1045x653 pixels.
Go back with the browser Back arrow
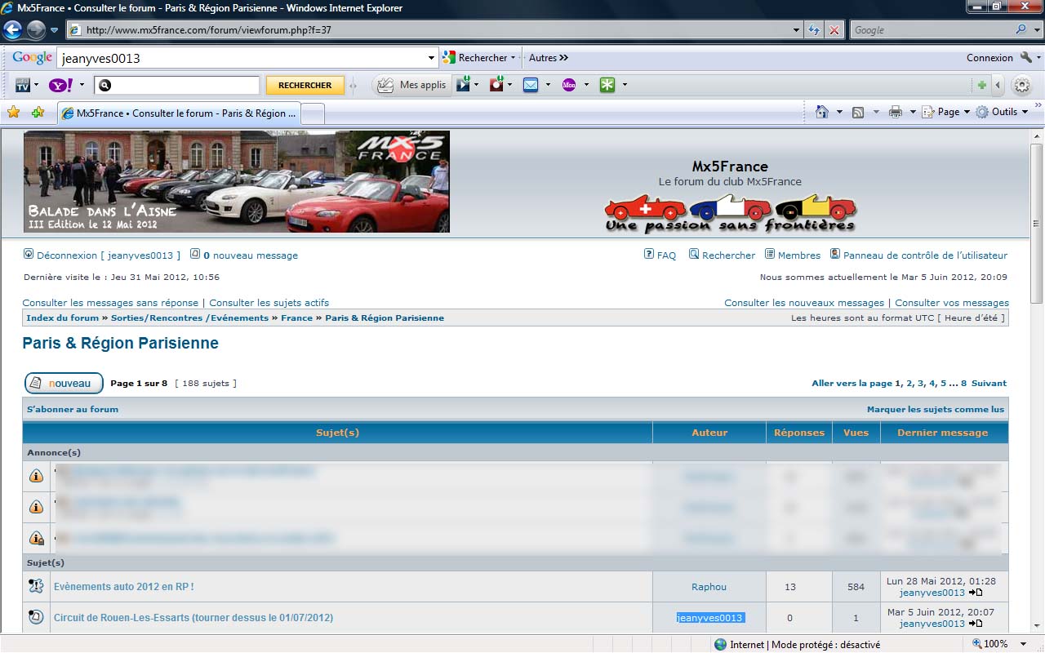[12, 30]
